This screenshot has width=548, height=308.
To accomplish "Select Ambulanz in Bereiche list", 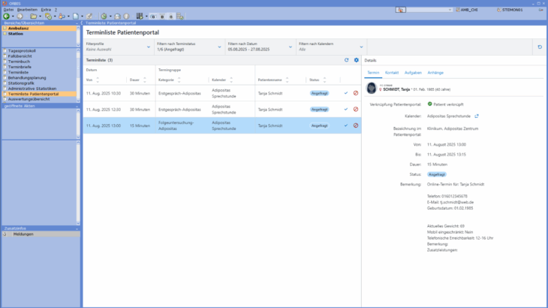I will click(20, 29).
